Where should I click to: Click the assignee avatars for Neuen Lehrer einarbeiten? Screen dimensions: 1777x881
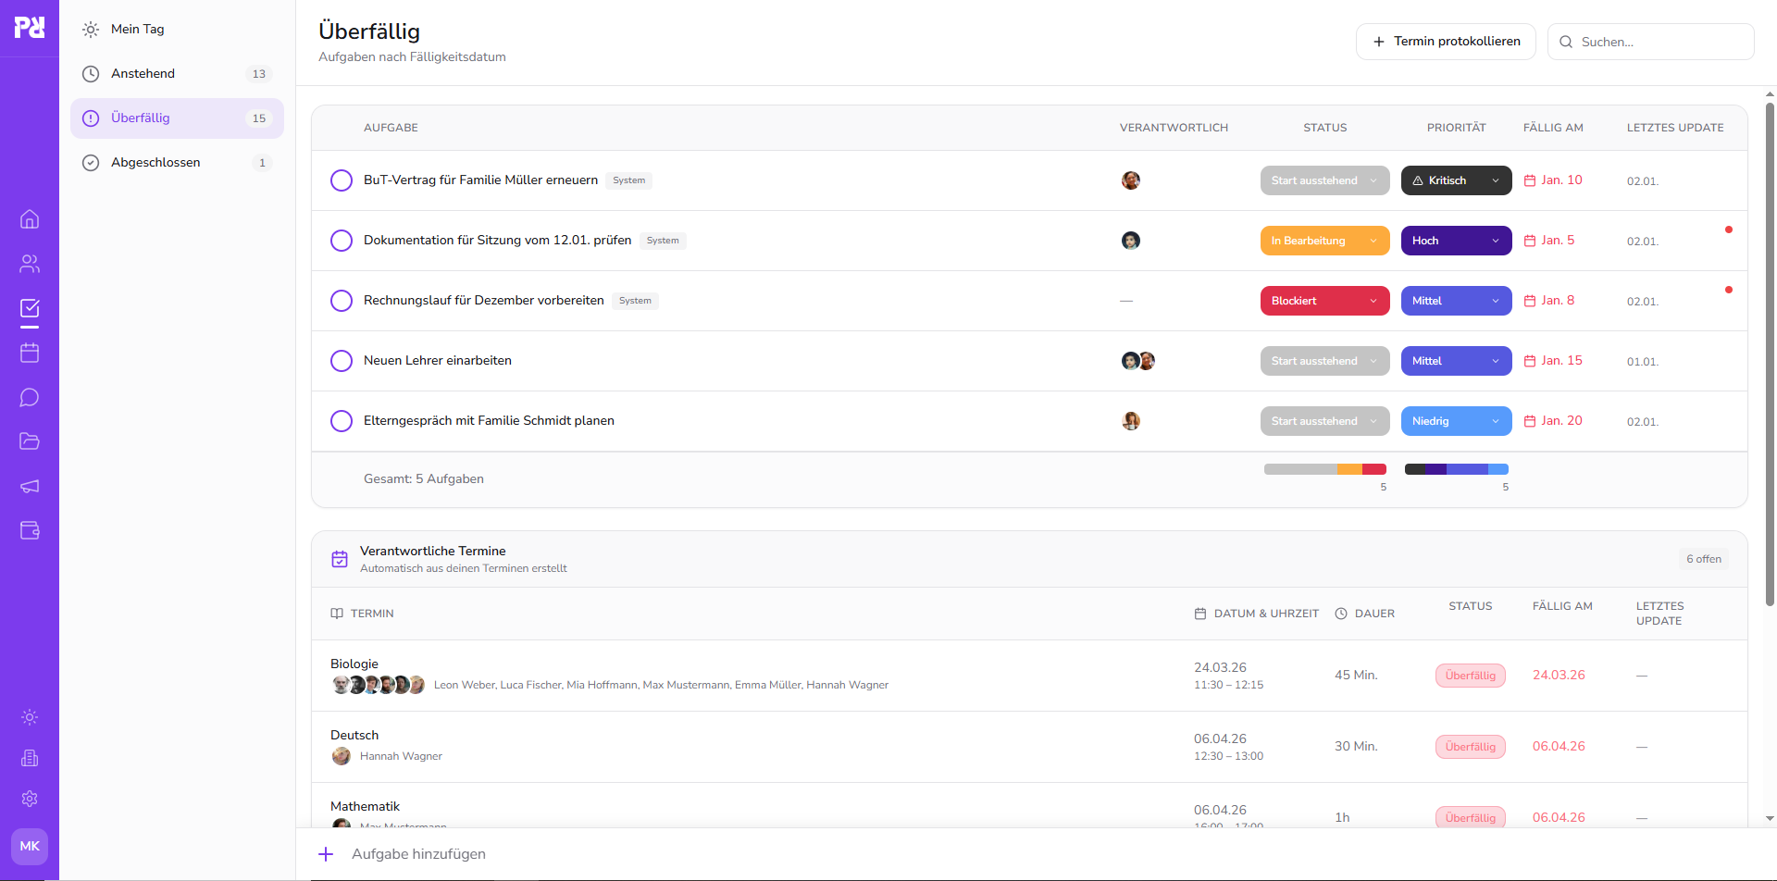point(1138,361)
